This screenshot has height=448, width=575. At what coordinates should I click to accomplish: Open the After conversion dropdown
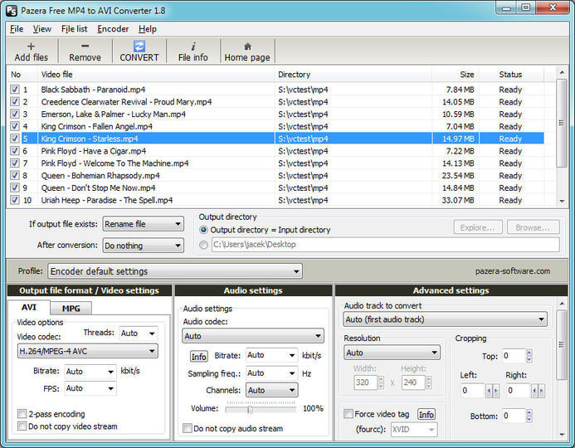click(x=143, y=246)
